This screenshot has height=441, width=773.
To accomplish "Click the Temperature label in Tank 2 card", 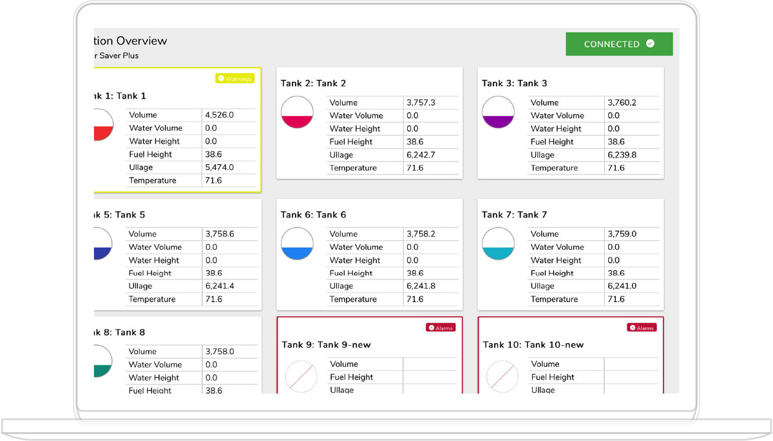I will tap(353, 168).
